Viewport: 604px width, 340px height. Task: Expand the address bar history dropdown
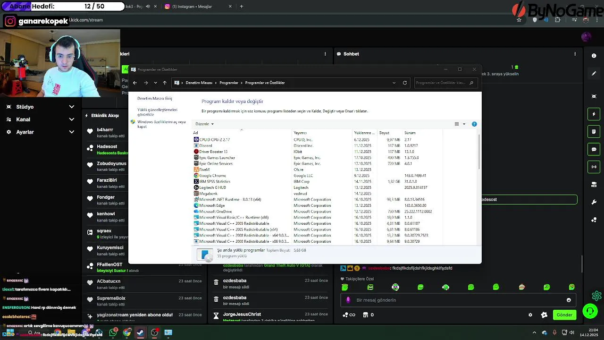(x=394, y=83)
